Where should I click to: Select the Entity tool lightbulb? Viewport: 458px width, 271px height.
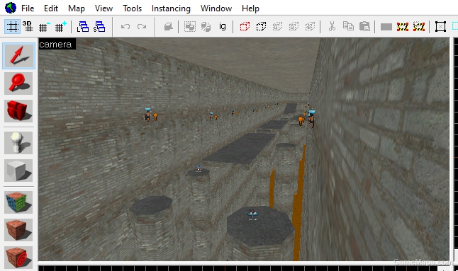point(18,143)
